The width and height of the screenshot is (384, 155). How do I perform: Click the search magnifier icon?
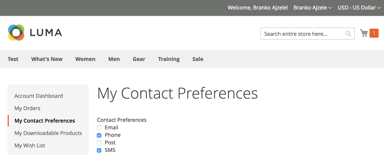348,34
